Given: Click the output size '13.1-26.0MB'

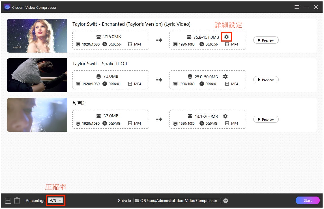Looking at the screenshot, I should pyautogui.click(x=206, y=117).
